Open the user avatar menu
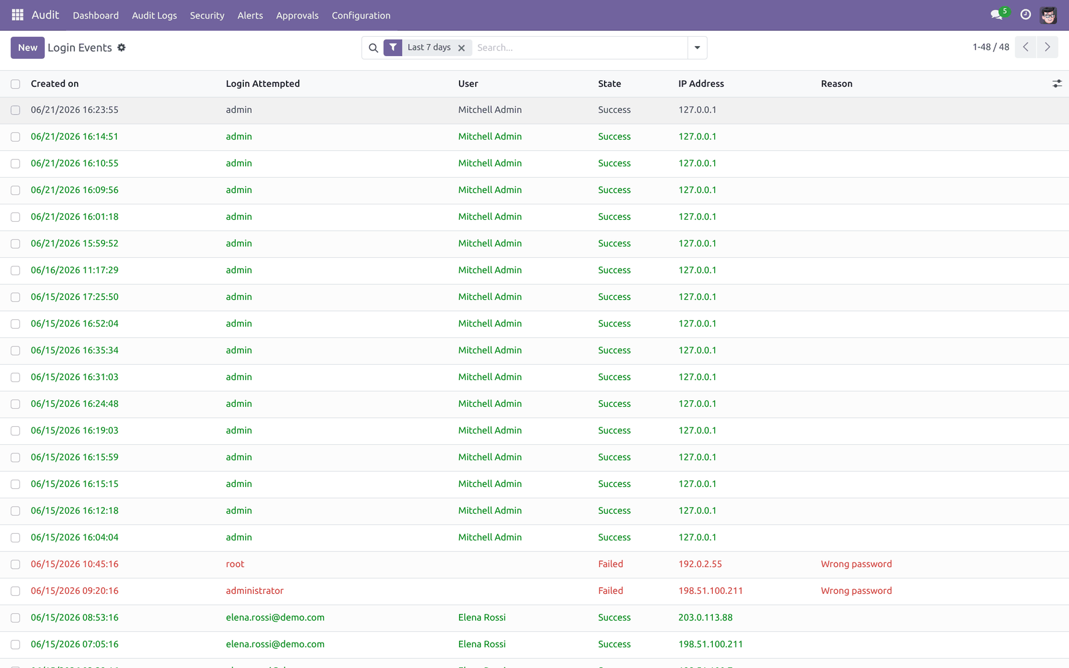 (x=1048, y=15)
